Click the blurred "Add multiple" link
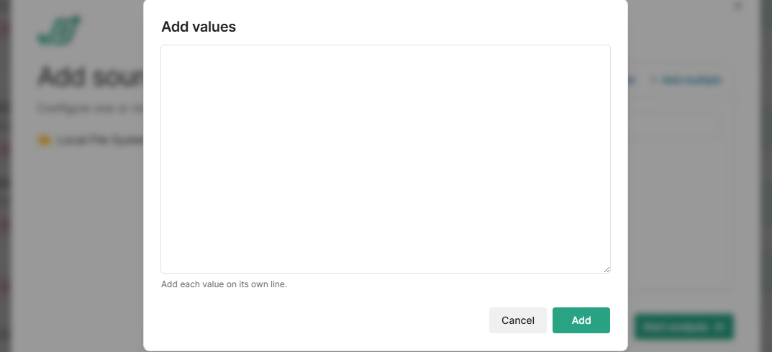Image resolution: width=772 pixels, height=352 pixels. pyautogui.click(x=691, y=81)
